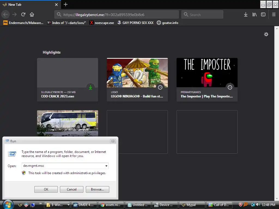The height and width of the screenshot is (209, 279).
Task: Open network connection tray icon
Action: [x=253, y=205]
